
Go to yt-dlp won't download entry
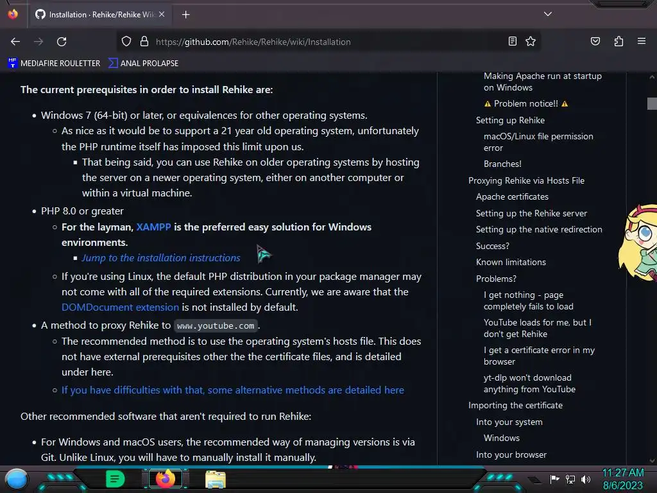point(529,384)
